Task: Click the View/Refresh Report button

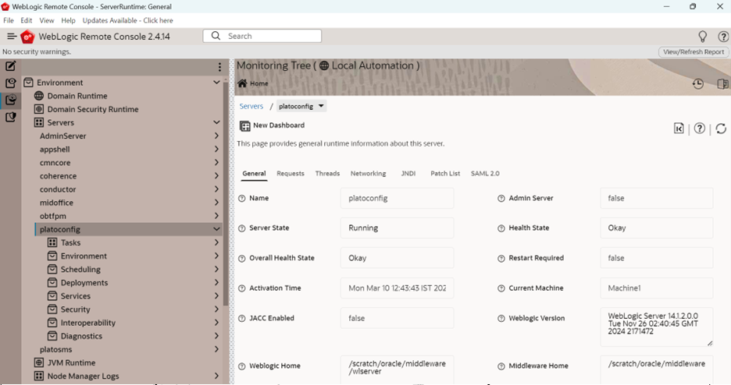Action: click(x=694, y=52)
